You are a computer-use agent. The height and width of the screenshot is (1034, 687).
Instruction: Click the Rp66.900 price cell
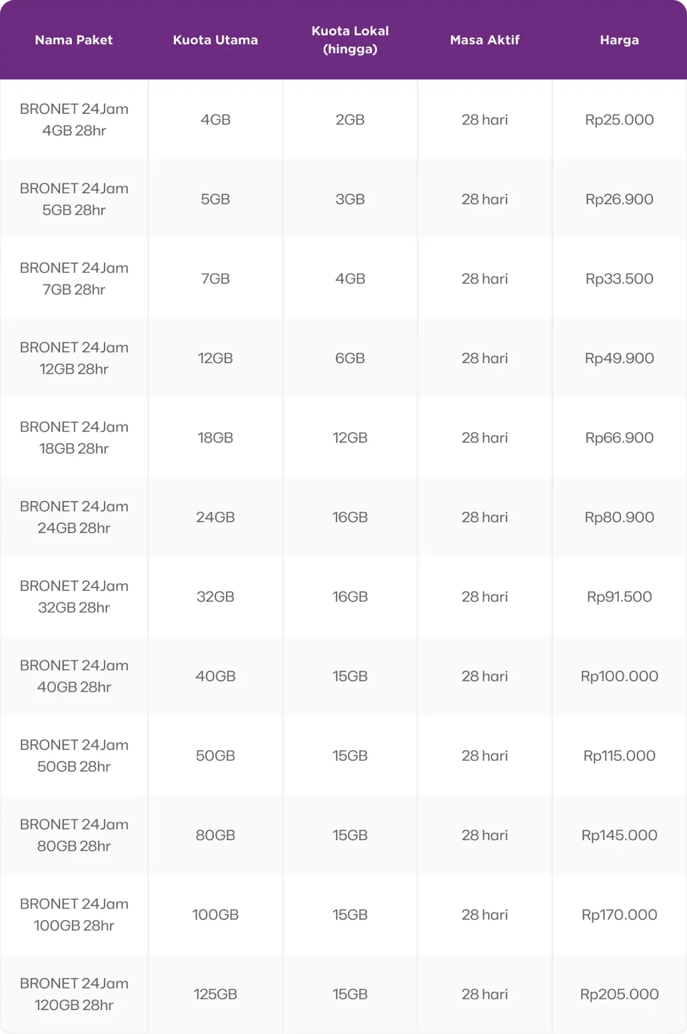tap(619, 437)
